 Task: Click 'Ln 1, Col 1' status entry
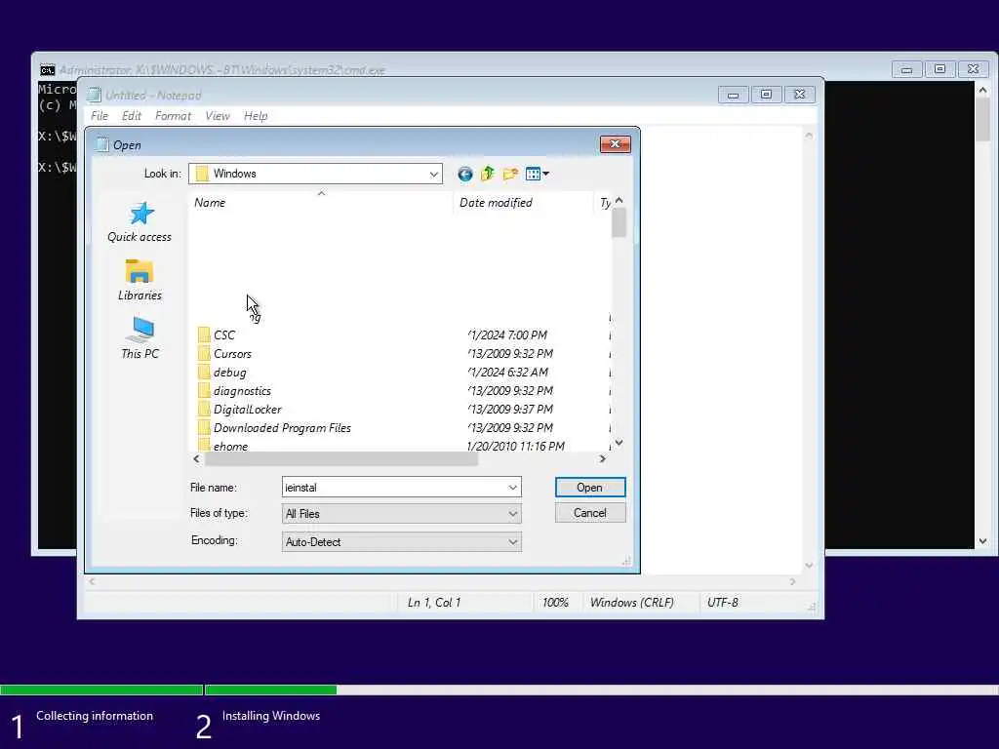(434, 603)
